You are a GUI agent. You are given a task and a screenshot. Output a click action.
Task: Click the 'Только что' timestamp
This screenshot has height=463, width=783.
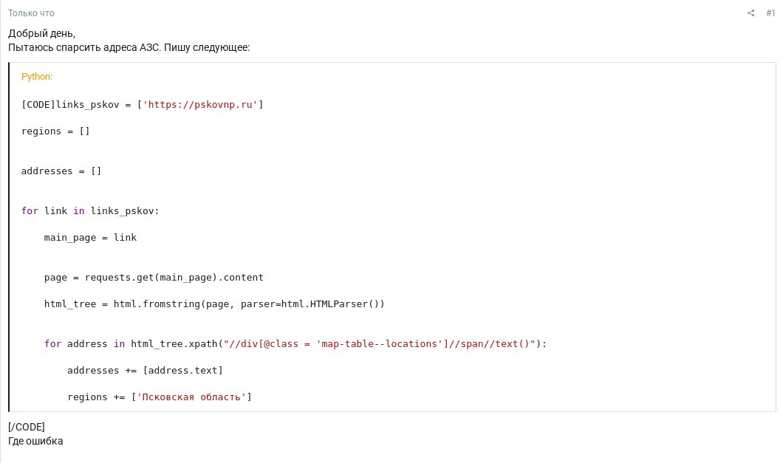[31, 13]
